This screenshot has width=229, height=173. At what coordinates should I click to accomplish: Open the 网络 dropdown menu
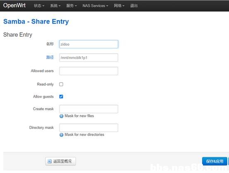tap(119, 6)
